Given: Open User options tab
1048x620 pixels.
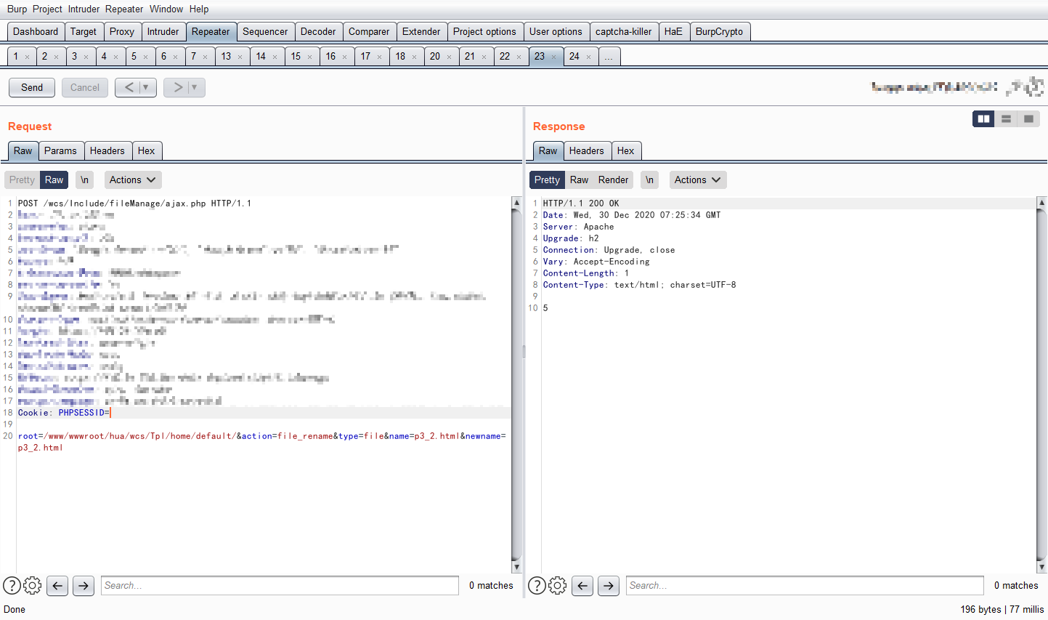Looking at the screenshot, I should (x=556, y=31).
